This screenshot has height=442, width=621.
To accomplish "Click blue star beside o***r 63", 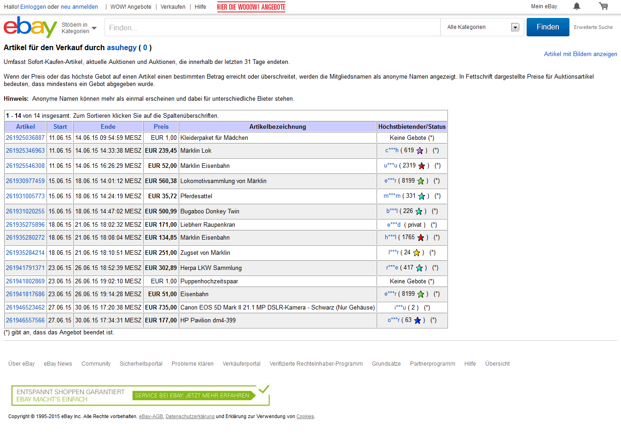I will click(x=418, y=321).
